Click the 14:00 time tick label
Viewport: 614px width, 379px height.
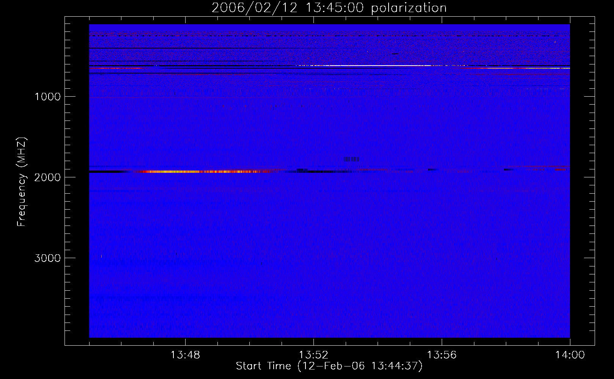point(570,355)
